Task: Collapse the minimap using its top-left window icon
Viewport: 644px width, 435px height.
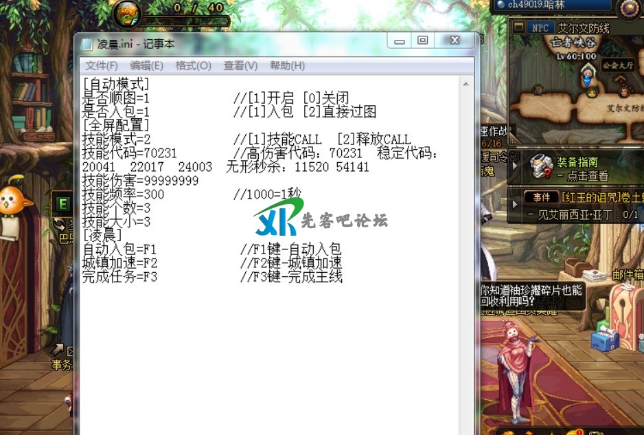Action: pos(518,28)
